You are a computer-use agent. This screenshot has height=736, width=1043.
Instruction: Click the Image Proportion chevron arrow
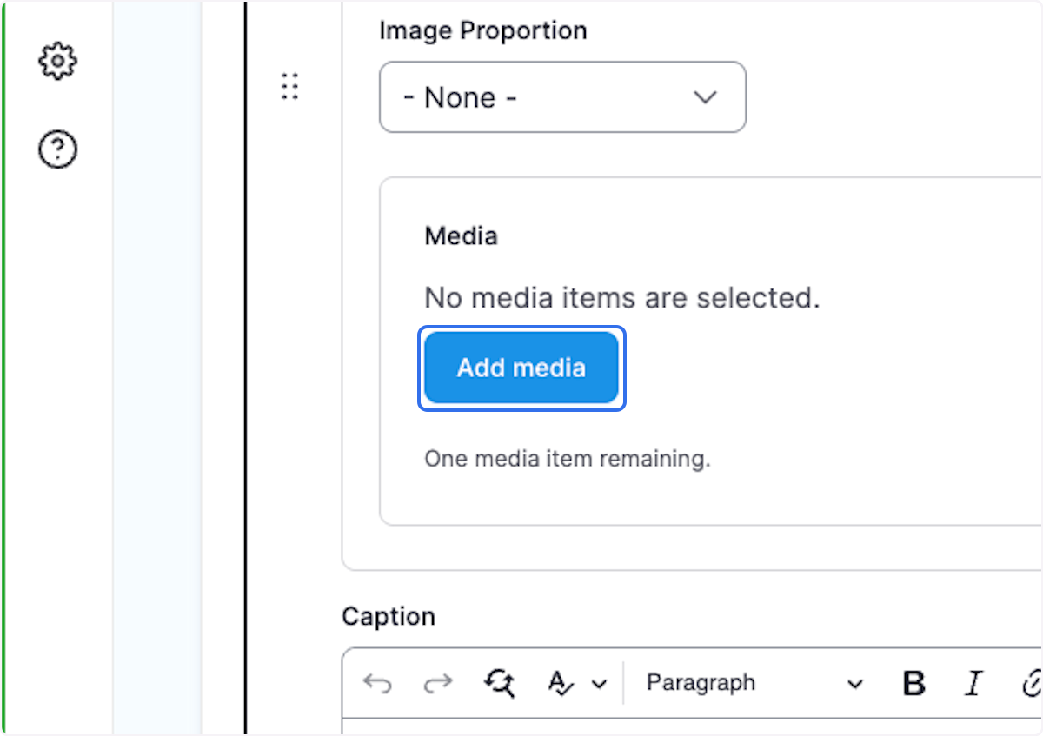pos(705,97)
